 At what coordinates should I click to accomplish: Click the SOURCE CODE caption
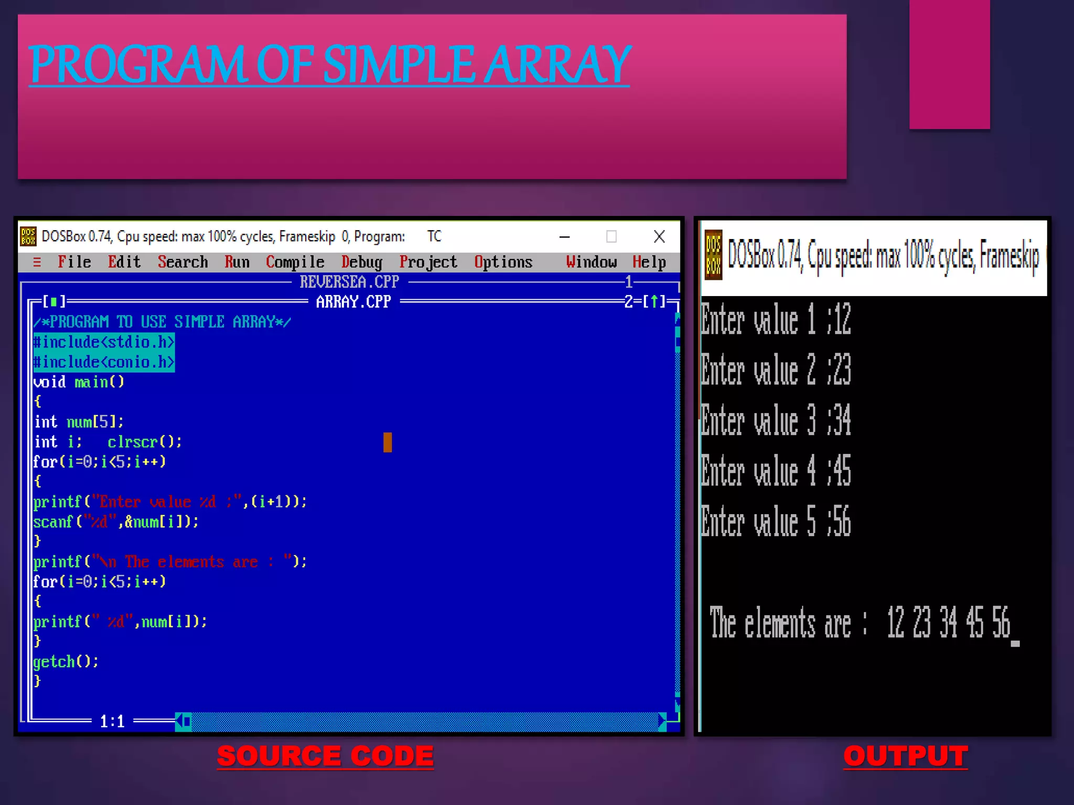(x=325, y=756)
